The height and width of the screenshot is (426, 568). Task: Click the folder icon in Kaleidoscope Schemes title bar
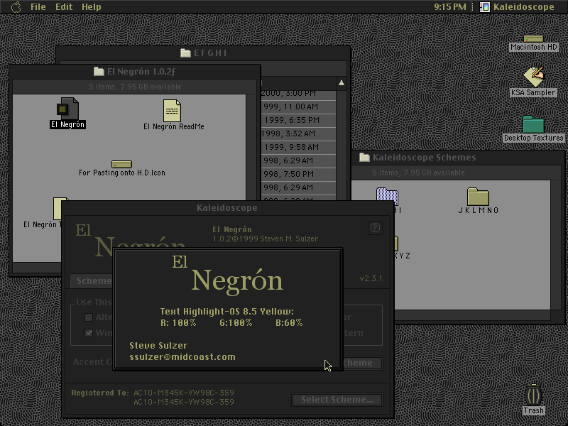coord(364,157)
